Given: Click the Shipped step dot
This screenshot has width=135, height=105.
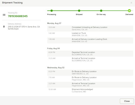Looking at the screenshot, I should point(79,11).
